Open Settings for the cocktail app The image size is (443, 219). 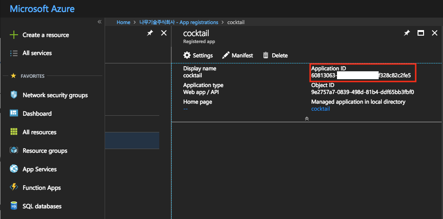click(198, 56)
